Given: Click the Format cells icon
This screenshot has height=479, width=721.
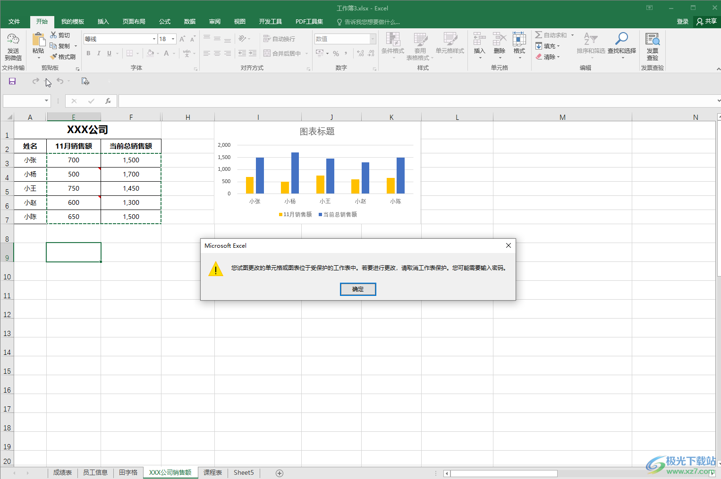Looking at the screenshot, I should [519, 39].
